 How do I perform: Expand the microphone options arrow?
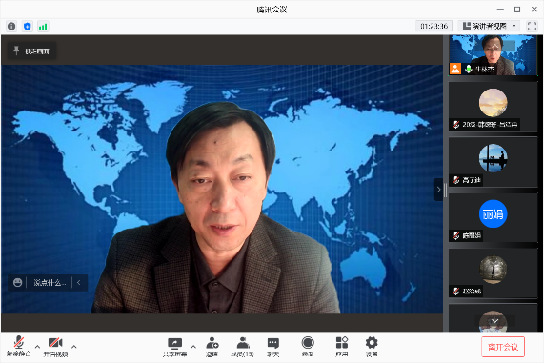(37, 347)
